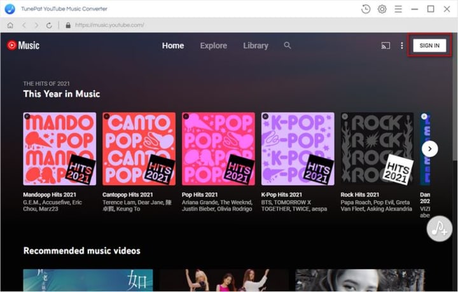Screen dimensions: 458x292
Task: Click the floating add music button
Action: pos(440,228)
